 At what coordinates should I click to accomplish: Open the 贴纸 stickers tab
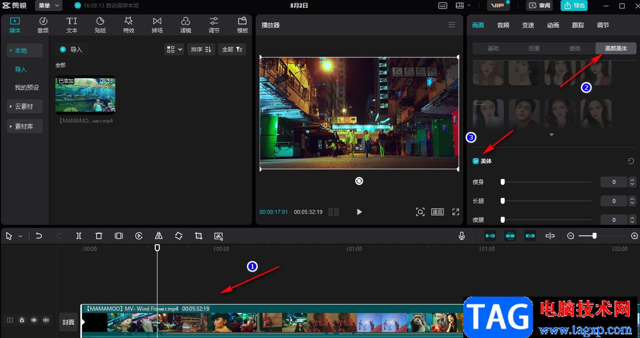pos(100,25)
